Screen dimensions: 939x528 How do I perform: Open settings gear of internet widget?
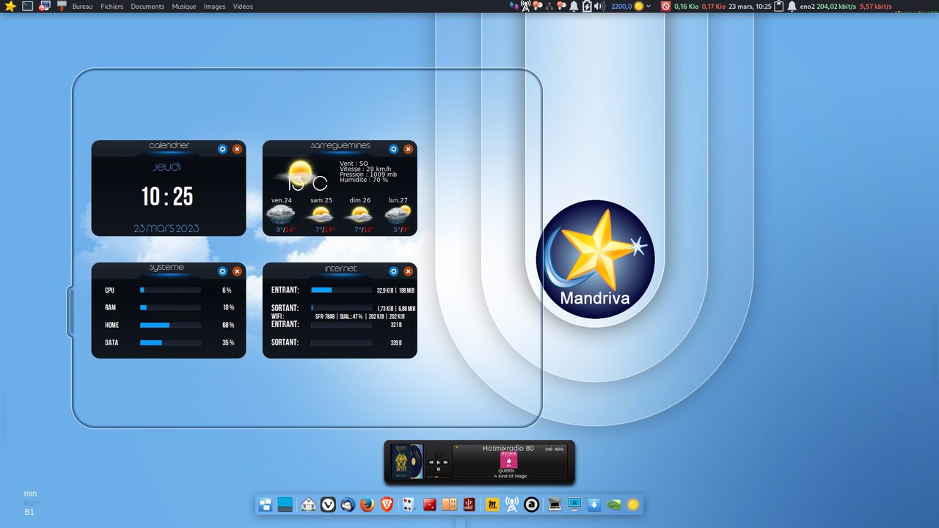[x=394, y=271]
